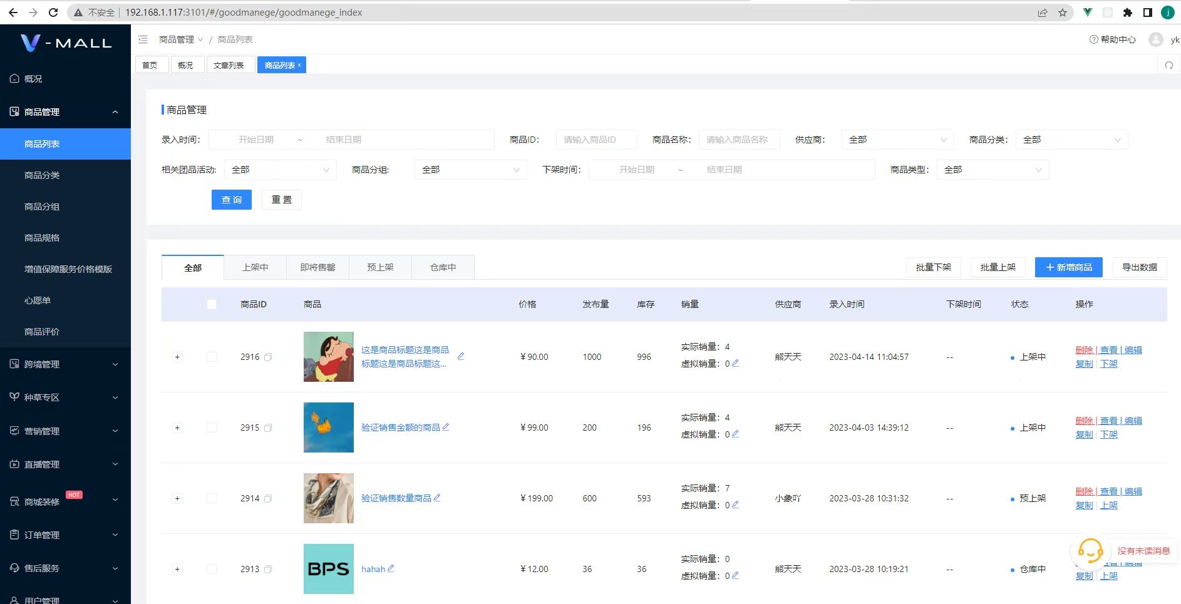Edit virtual sales pencil for product 2916
The height and width of the screenshot is (604, 1181).
point(736,363)
